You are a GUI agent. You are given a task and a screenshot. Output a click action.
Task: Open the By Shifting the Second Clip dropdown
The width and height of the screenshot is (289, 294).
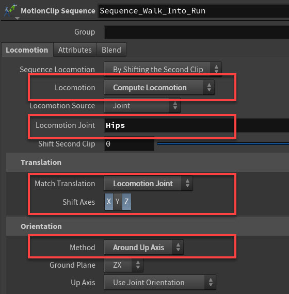coord(163,69)
